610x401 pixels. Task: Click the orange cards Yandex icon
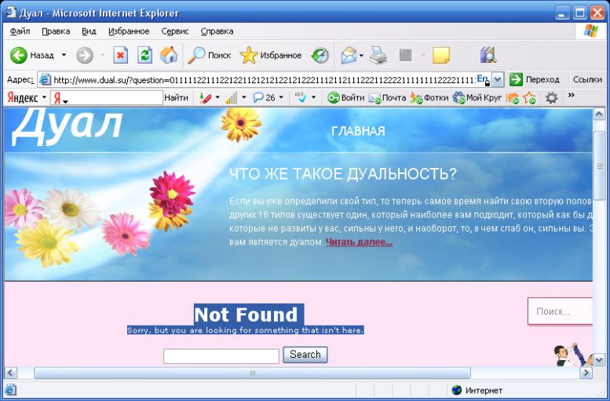[513, 98]
